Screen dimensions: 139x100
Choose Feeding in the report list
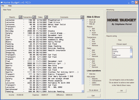(x=121, y=52)
